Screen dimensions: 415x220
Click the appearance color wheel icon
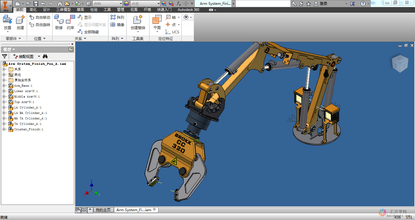point(126,4)
